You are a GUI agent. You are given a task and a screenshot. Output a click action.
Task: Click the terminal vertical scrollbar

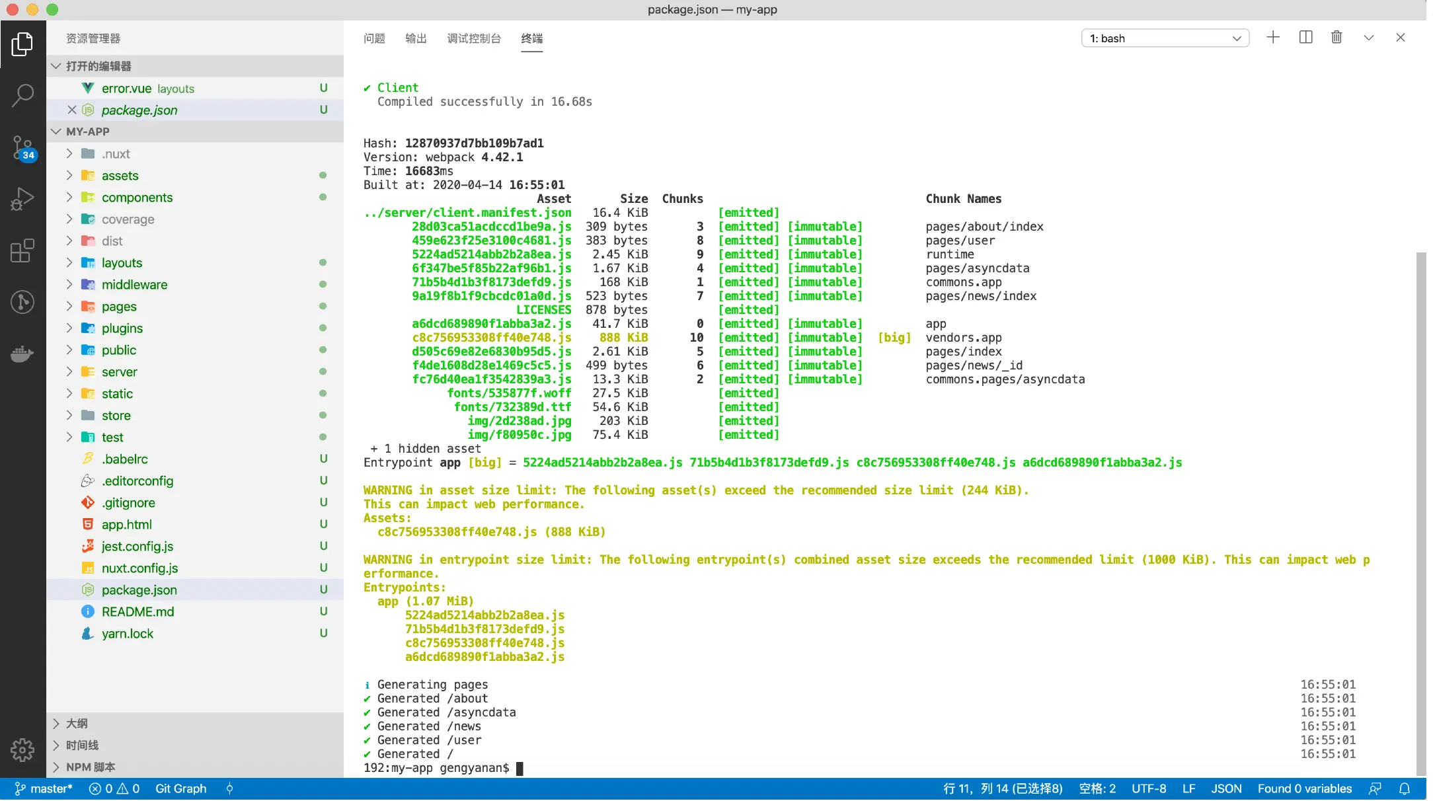tap(1420, 513)
